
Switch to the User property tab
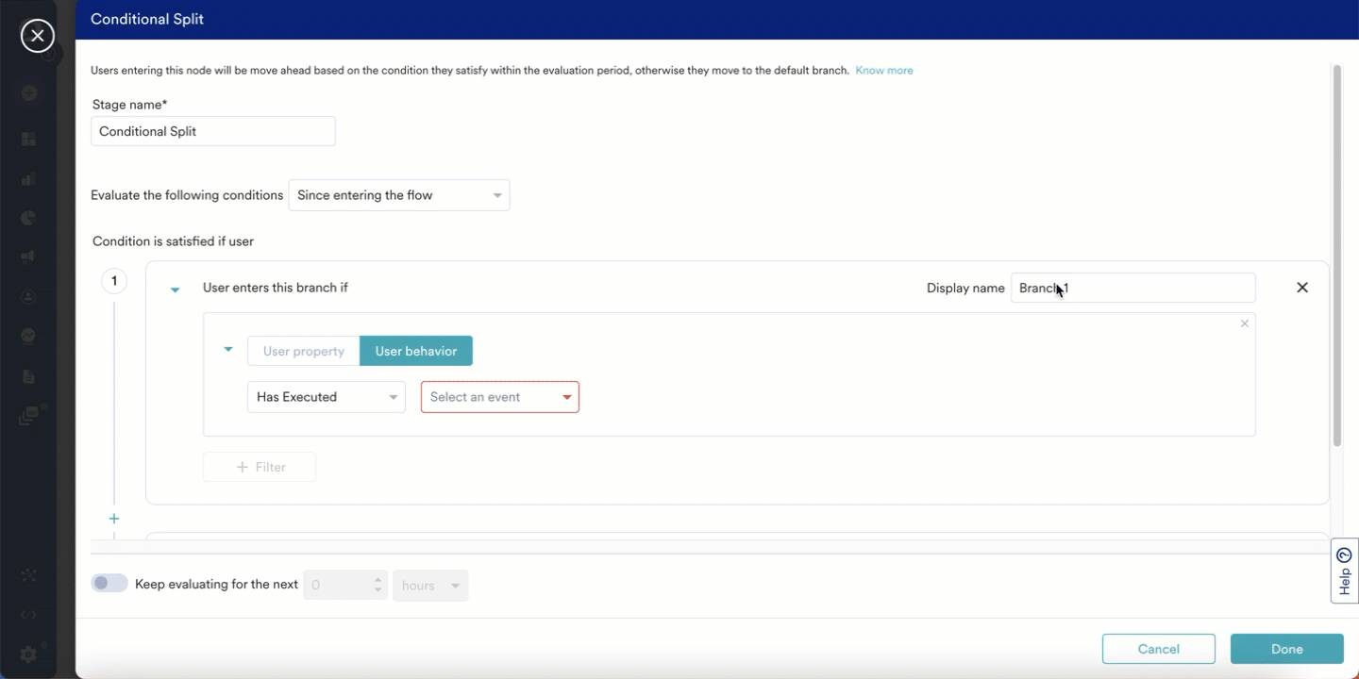304,351
